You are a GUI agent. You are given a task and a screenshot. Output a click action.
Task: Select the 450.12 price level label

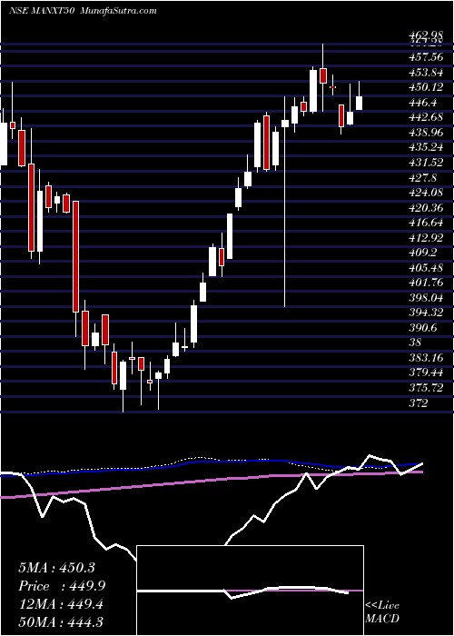(x=425, y=87)
